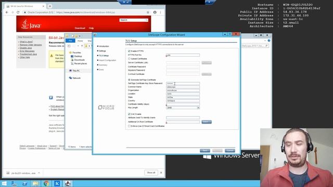The image size is (333, 187).
Task: Click the wizard's Cancel button
Action: 230,151
